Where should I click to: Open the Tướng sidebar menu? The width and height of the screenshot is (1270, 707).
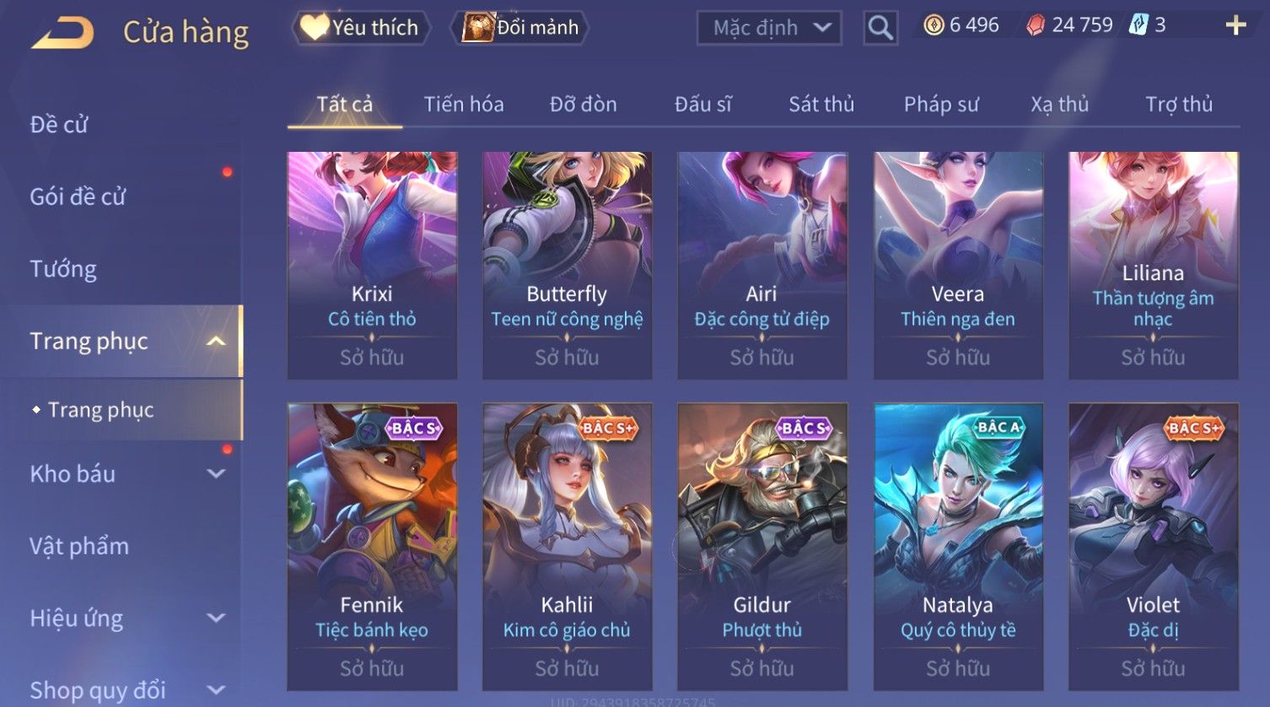(63, 268)
